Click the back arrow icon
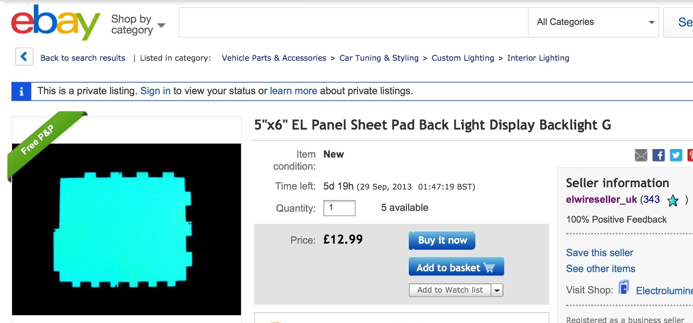 pos(24,57)
